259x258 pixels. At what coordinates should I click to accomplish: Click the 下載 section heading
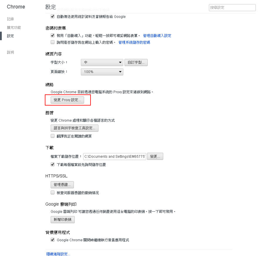50,148
